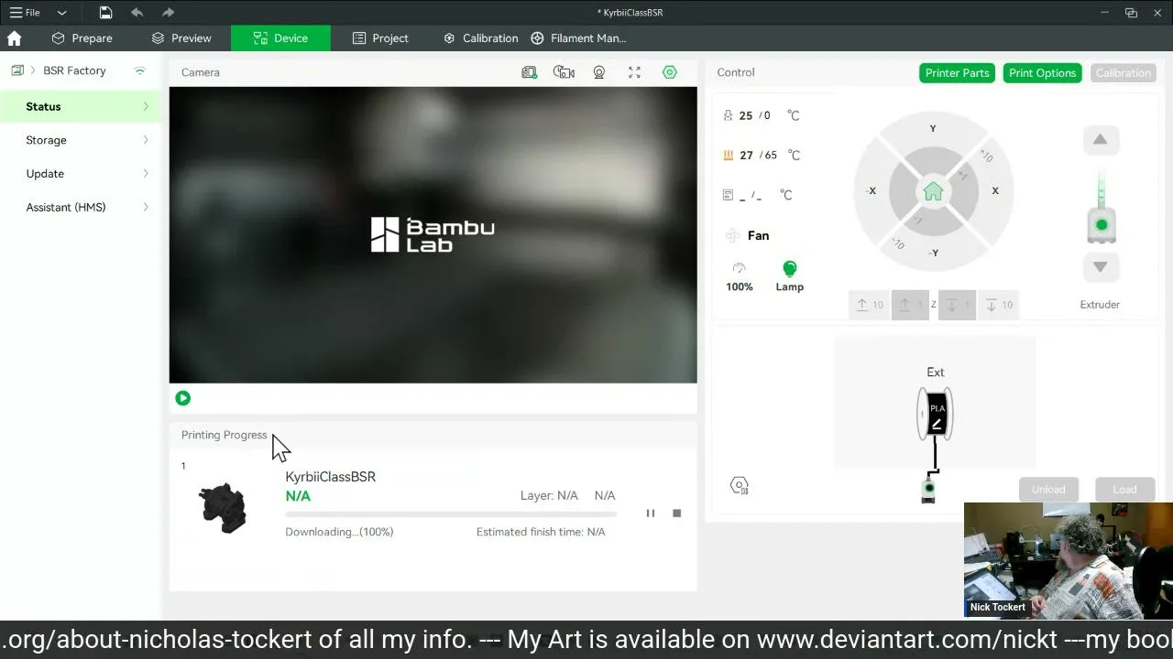Stop the KyrbiiClassBSR print job
The height and width of the screenshot is (659, 1173).
[677, 513]
